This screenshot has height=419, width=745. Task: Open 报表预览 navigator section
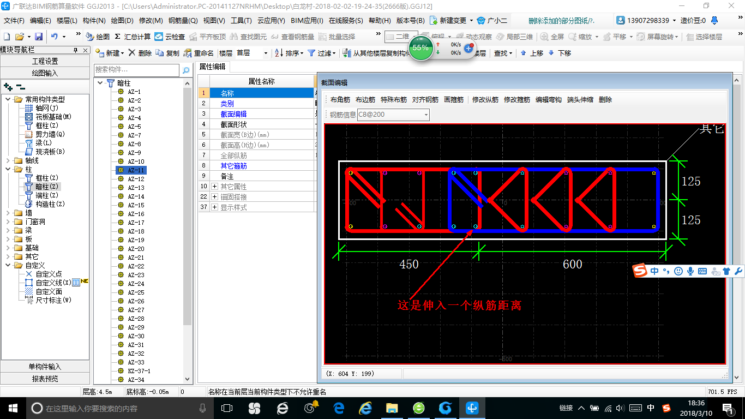click(45, 379)
